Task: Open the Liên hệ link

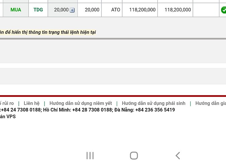Action: (x=31, y=103)
